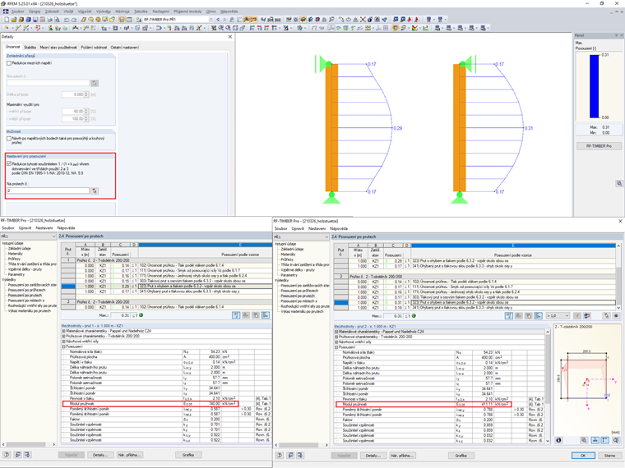Close the Detaily dialog
Screen dimensions: 625x468
tap(230, 37)
